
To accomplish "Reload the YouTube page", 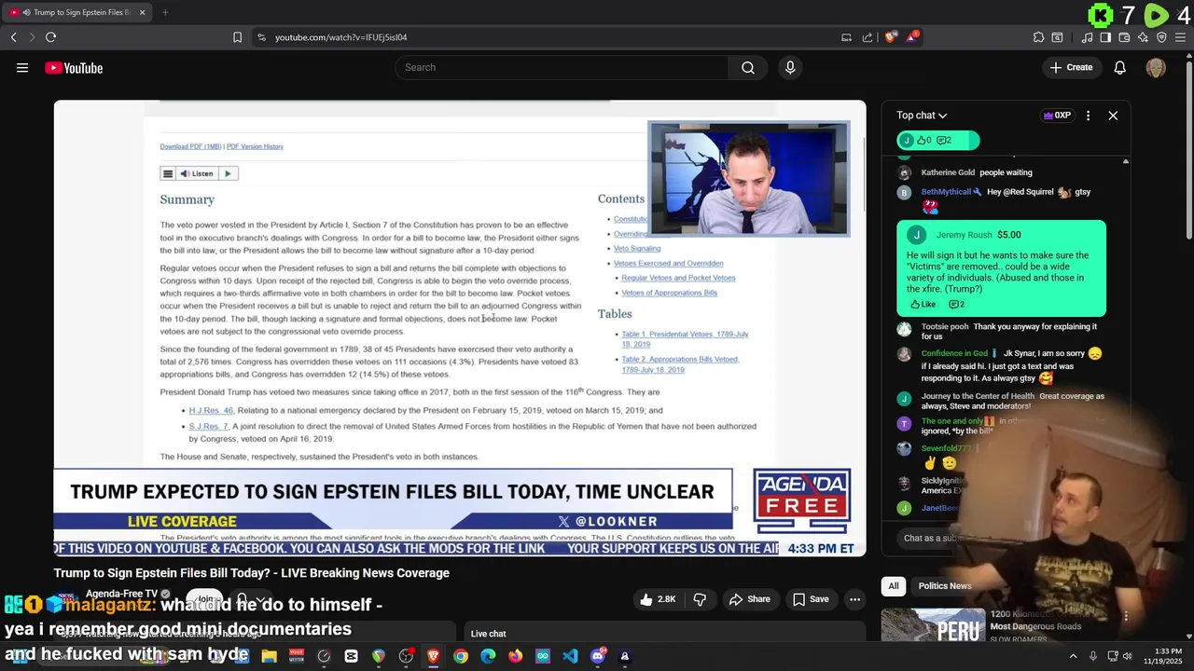I will coord(50,37).
